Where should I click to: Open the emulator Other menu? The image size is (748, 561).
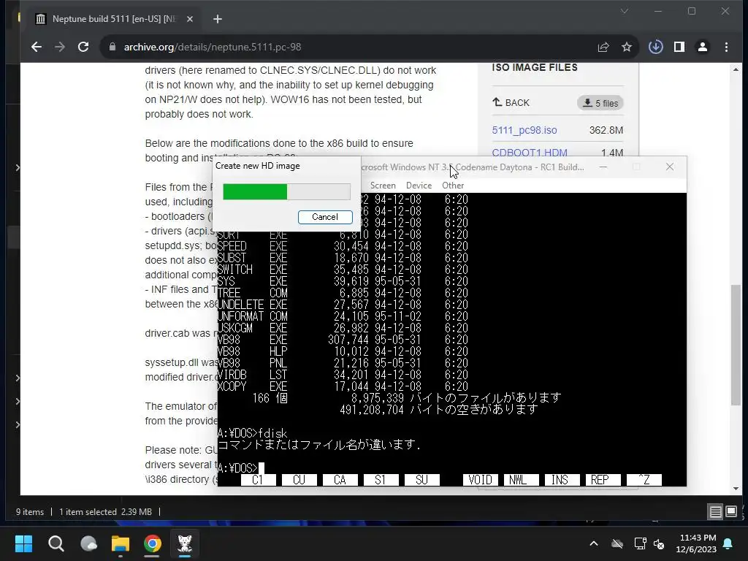click(453, 186)
